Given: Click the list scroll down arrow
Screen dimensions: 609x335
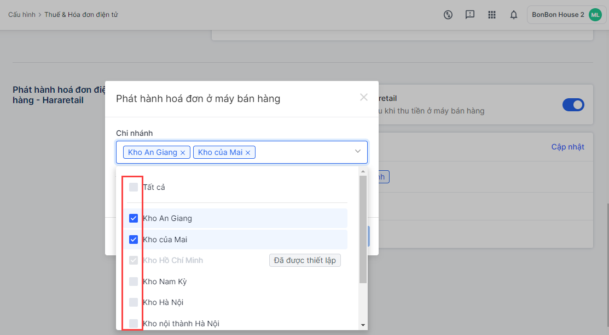Looking at the screenshot, I should click(x=363, y=325).
